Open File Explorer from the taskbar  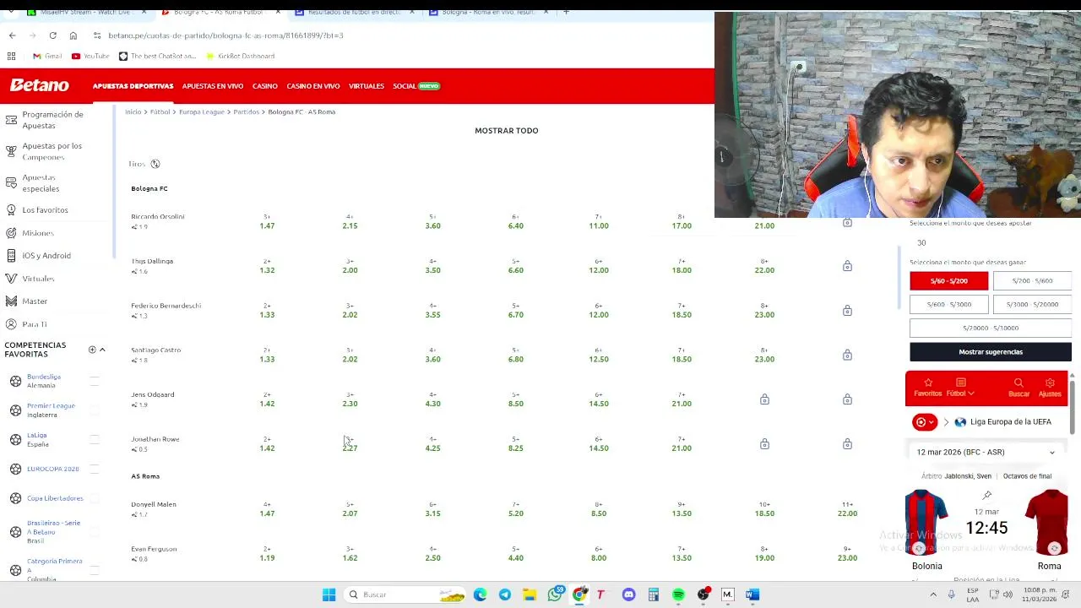click(x=530, y=594)
